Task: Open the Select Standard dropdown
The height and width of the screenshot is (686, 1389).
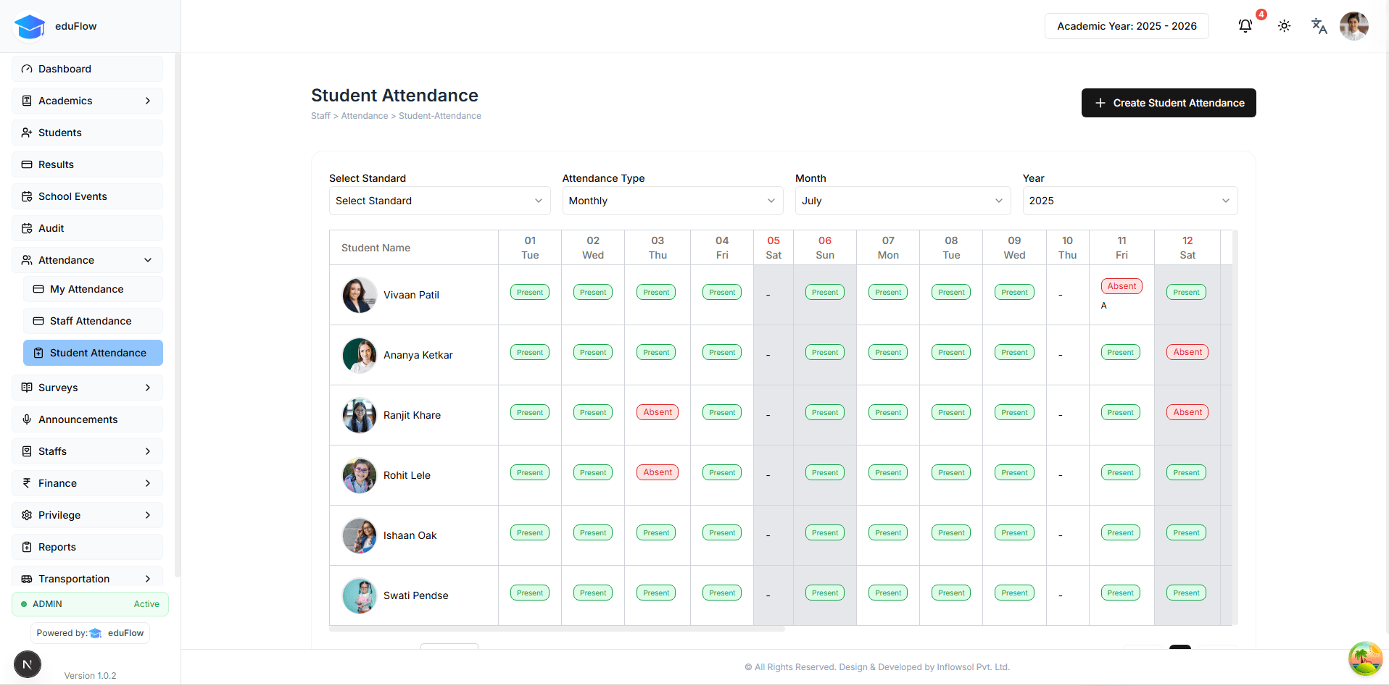Action: click(439, 201)
